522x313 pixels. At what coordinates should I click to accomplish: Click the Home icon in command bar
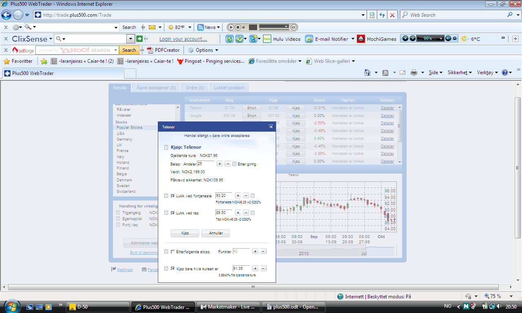(367, 73)
